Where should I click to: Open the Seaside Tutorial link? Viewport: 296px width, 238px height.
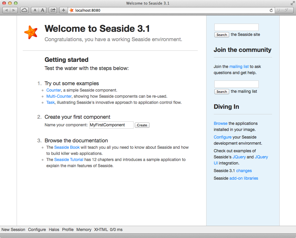point(69,160)
